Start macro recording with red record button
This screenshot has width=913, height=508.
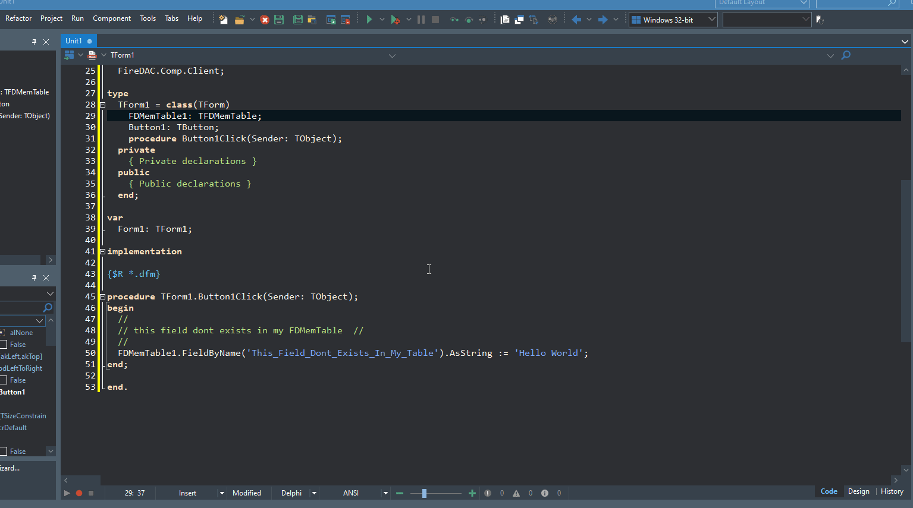click(79, 493)
